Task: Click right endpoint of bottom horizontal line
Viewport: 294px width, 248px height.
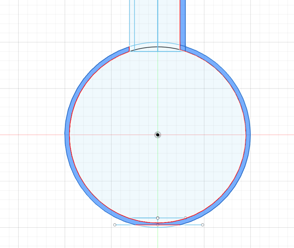Action: click(203, 225)
